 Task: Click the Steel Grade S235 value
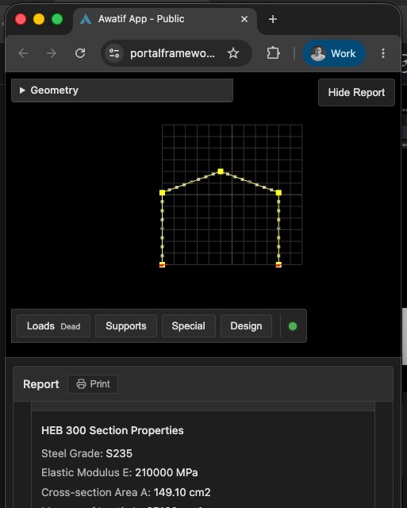click(x=119, y=453)
